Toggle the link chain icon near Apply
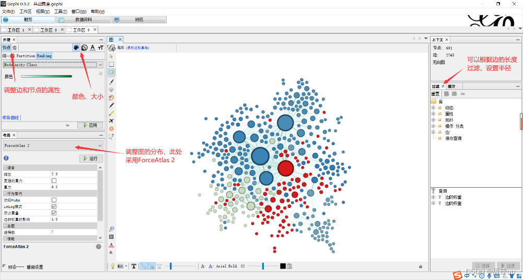Viewport: 523px width, 280px height. [67, 125]
